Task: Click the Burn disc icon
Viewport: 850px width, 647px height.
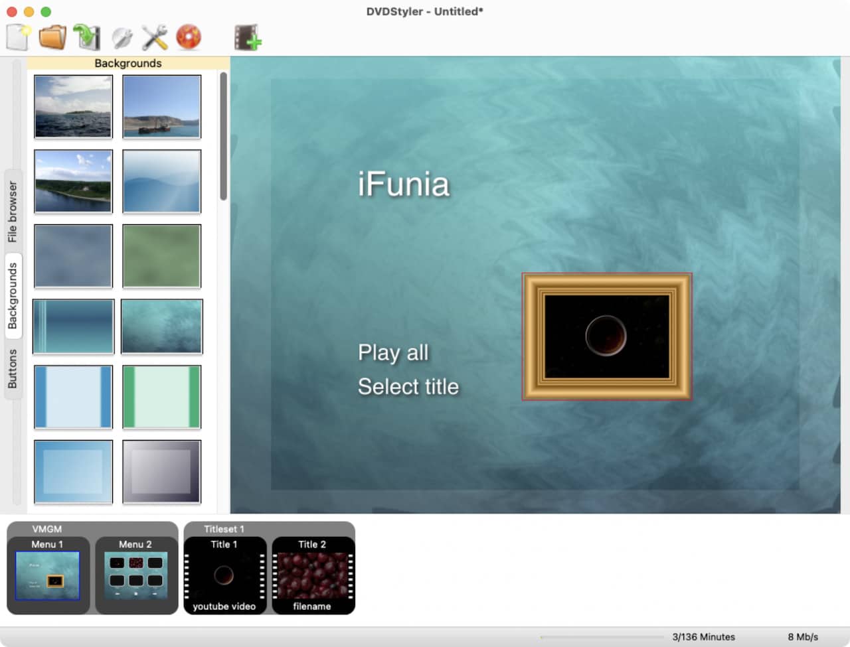Action: pyautogui.click(x=189, y=37)
